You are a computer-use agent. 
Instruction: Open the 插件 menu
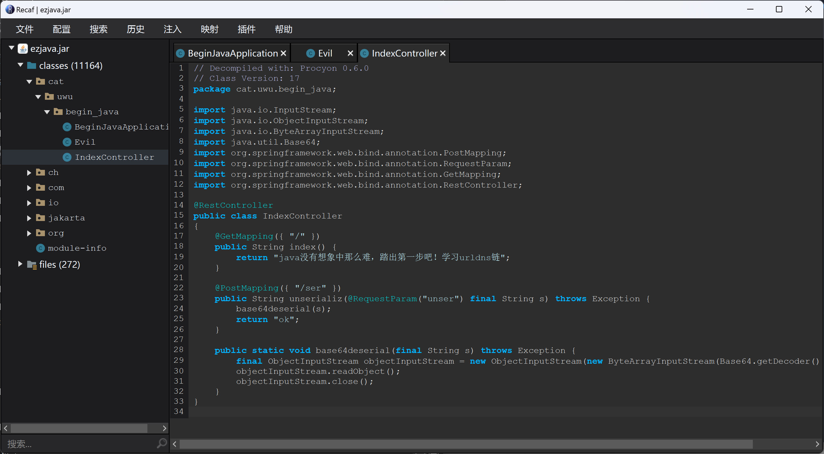click(x=246, y=29)
